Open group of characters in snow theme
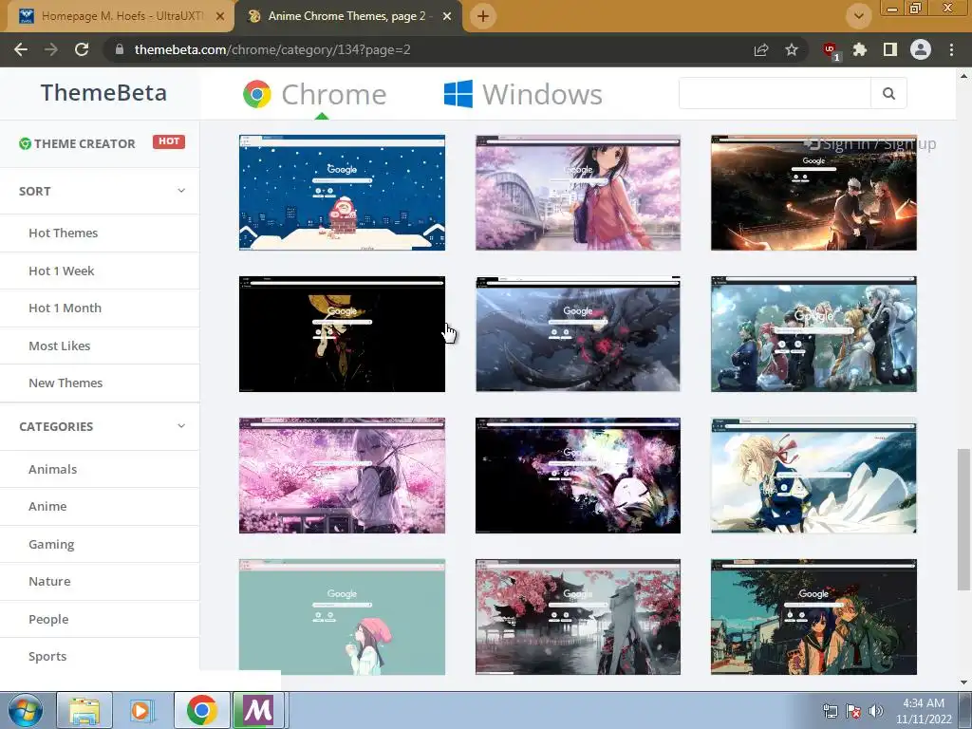Screen dimensions: 972x729 click(813, 334)
